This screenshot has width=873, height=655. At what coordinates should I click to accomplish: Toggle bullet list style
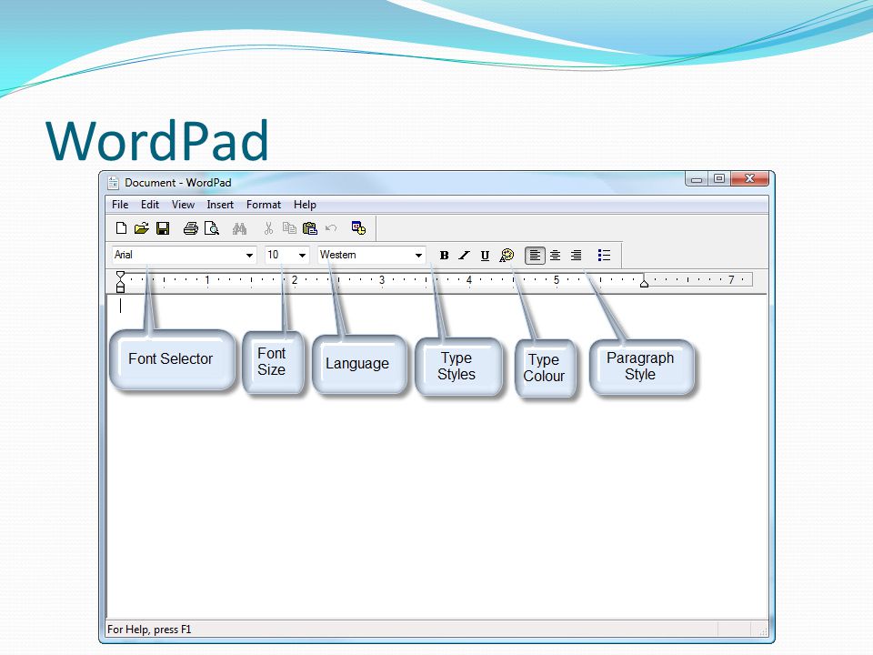pos(604,255)
